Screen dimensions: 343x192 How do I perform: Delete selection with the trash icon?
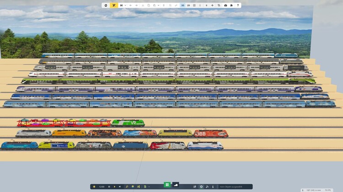point(164,5)
